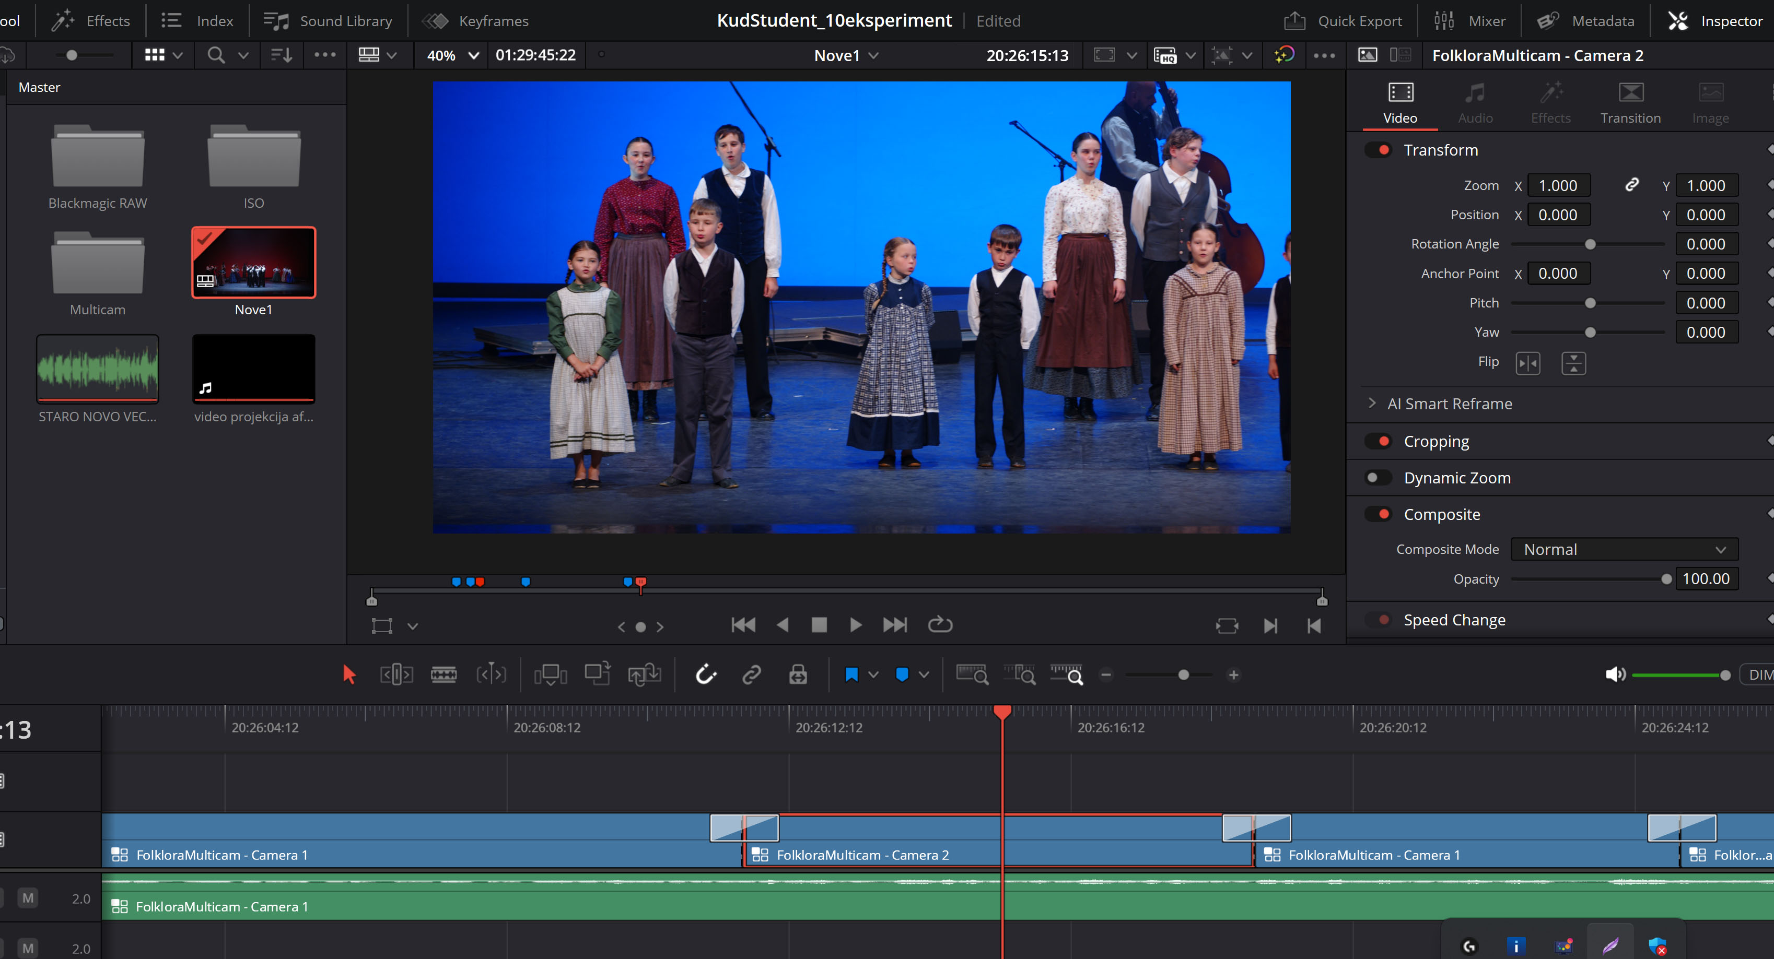The height and width of the screenshot is (959, 1774).
Task: Flip clip horizontally
Action: click(1527, 363)
